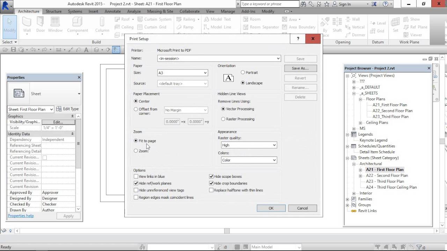This screenshot has height=251, width=447.
Task: Click the Text 'A' icon in quick access toolbar
Action: [x=86, y=50]
